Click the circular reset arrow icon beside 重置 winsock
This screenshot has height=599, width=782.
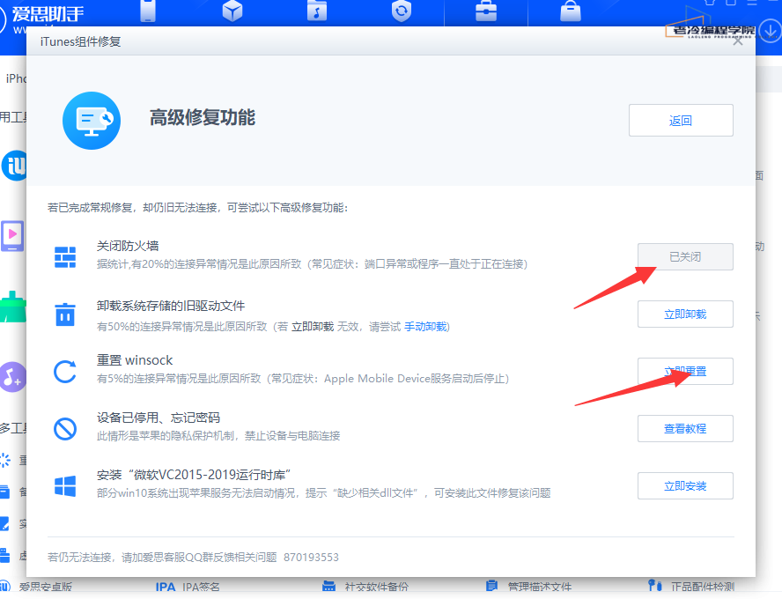point(65,372)
